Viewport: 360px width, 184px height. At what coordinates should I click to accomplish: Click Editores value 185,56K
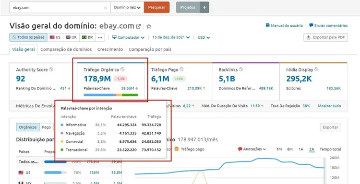(x=334, y=88)
